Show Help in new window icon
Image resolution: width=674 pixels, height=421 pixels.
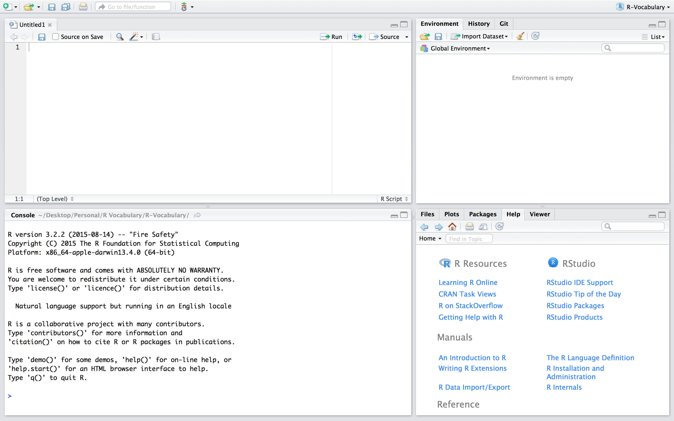[483, 227]
